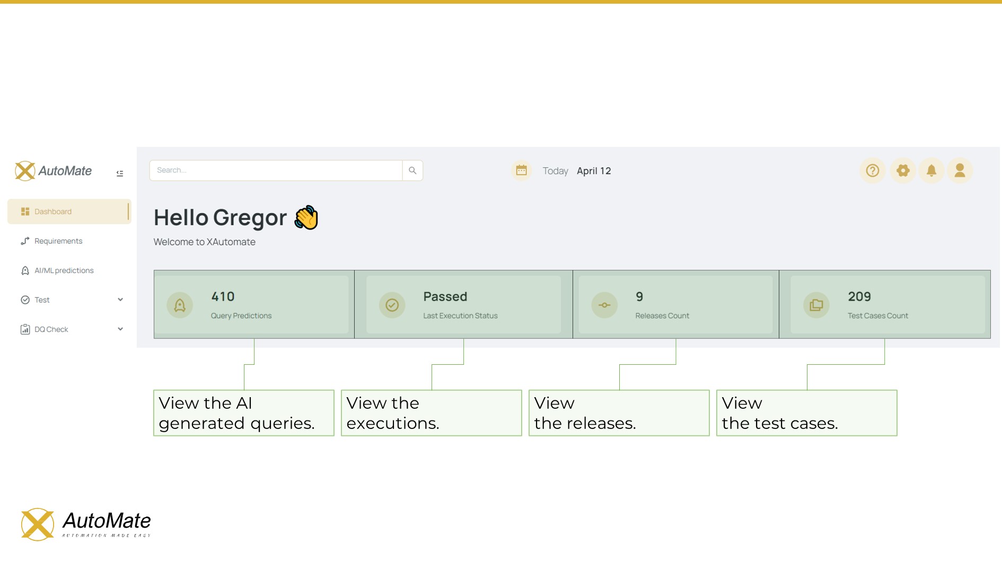The width and height of the screenshot is (1002, 561).
Task: Go to AI/ML predictions page
Action: pyautogui.click(x=64, y=270)
